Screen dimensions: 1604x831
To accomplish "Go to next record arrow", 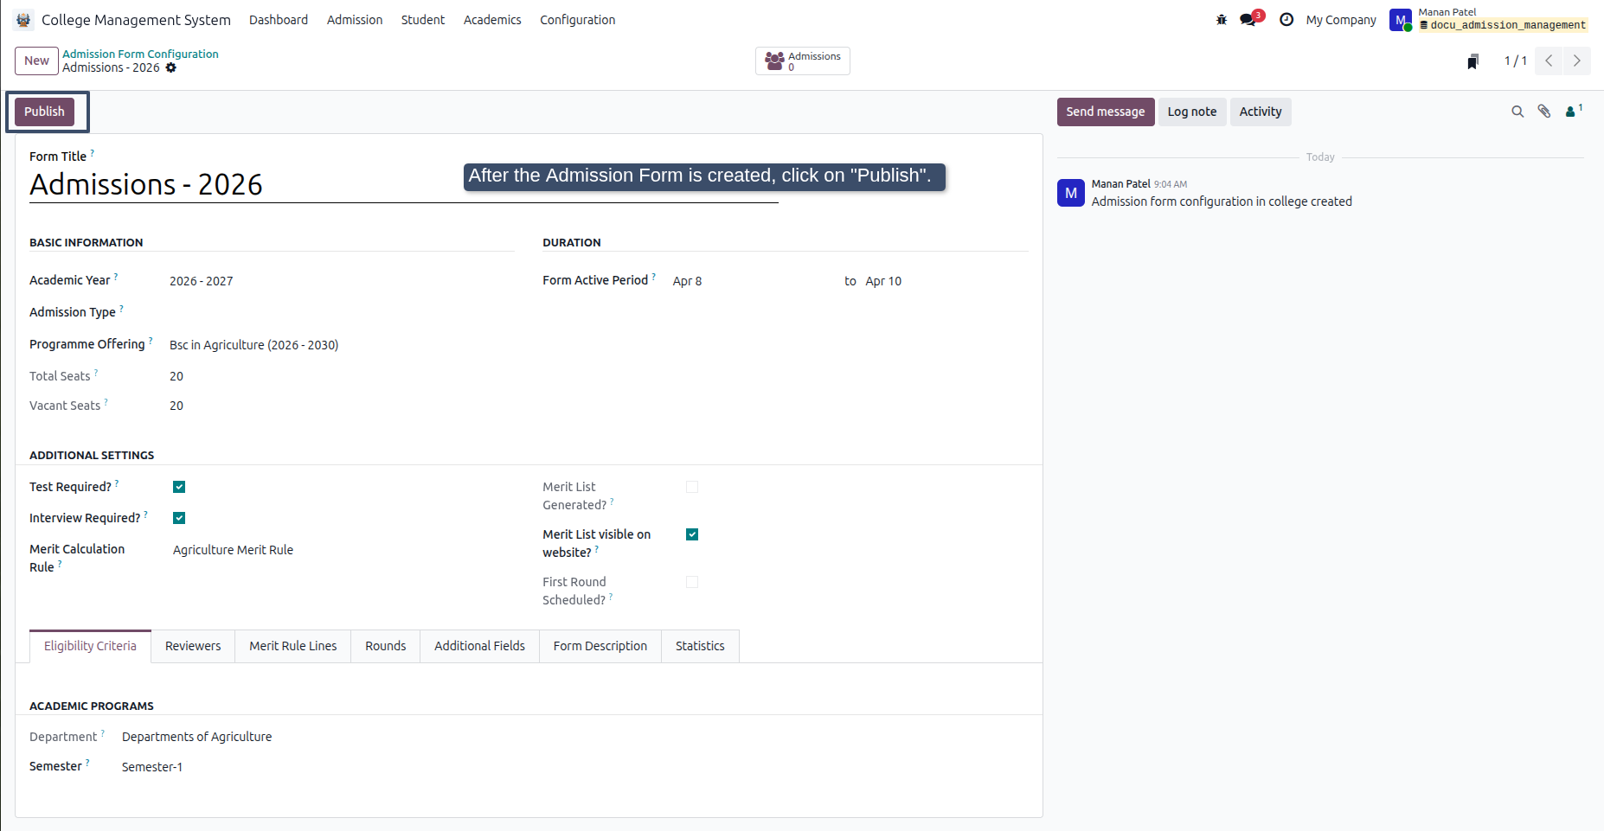I will pos(1577,61).
